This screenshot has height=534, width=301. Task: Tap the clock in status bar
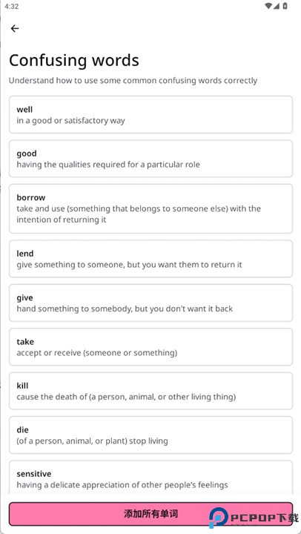point(12,7)
